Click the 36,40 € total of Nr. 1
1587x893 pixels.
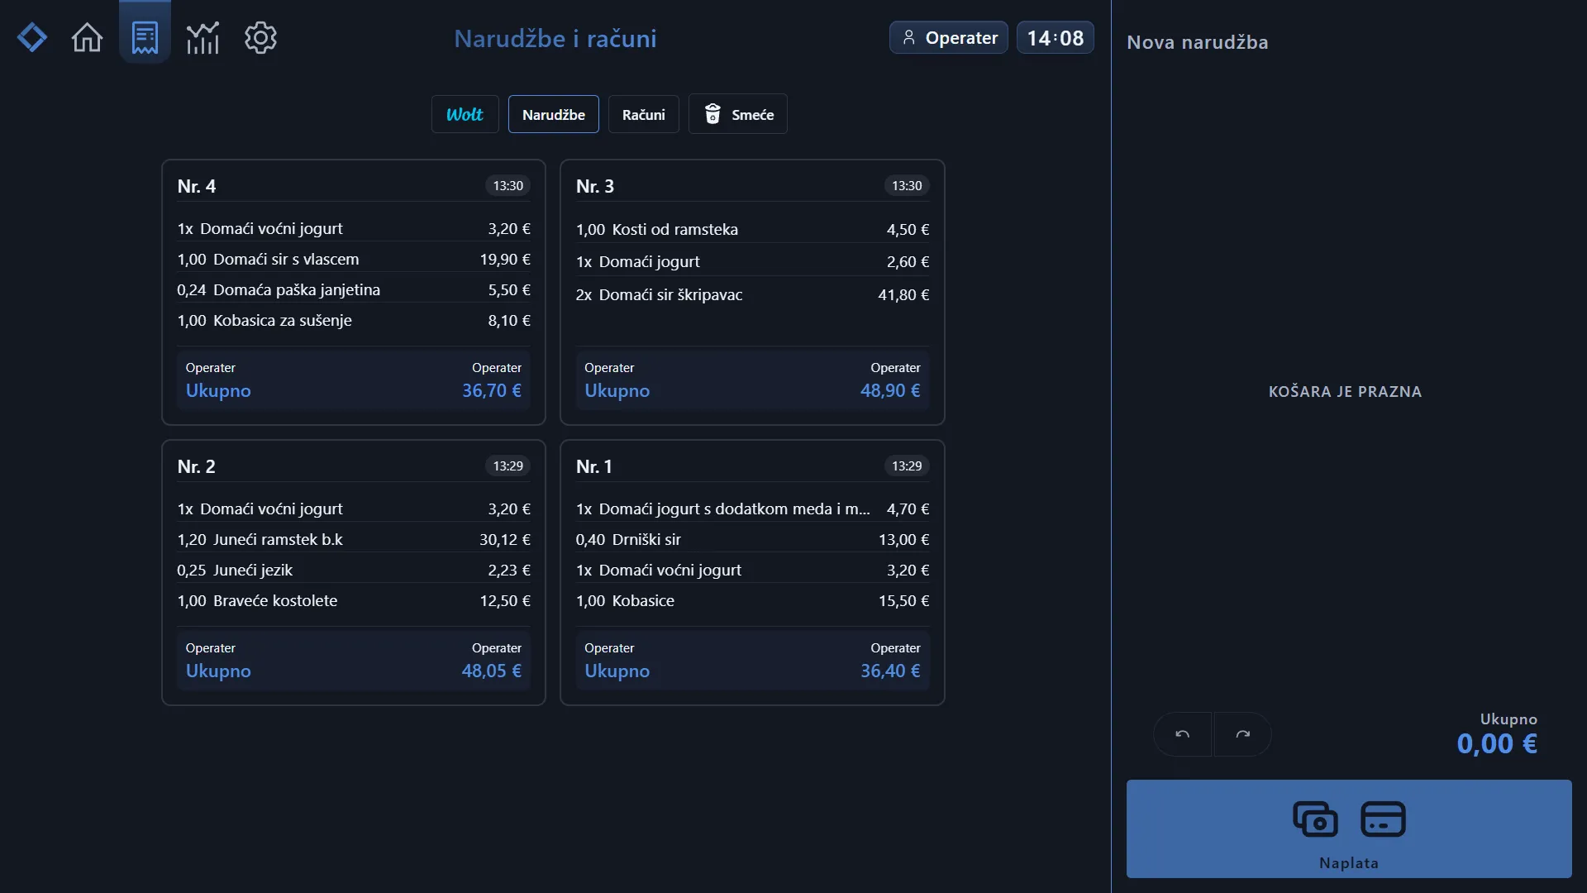point(890,671)
